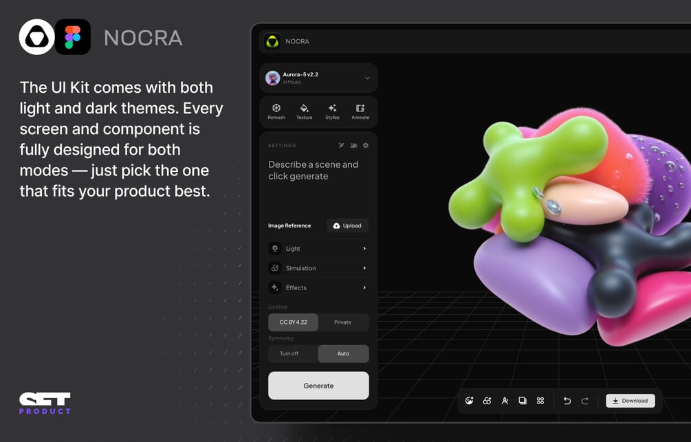The width and height of the screenshot is (691, 442).
Task: Click the camera icon in Settings header
Action: click(x=353, y=146)
